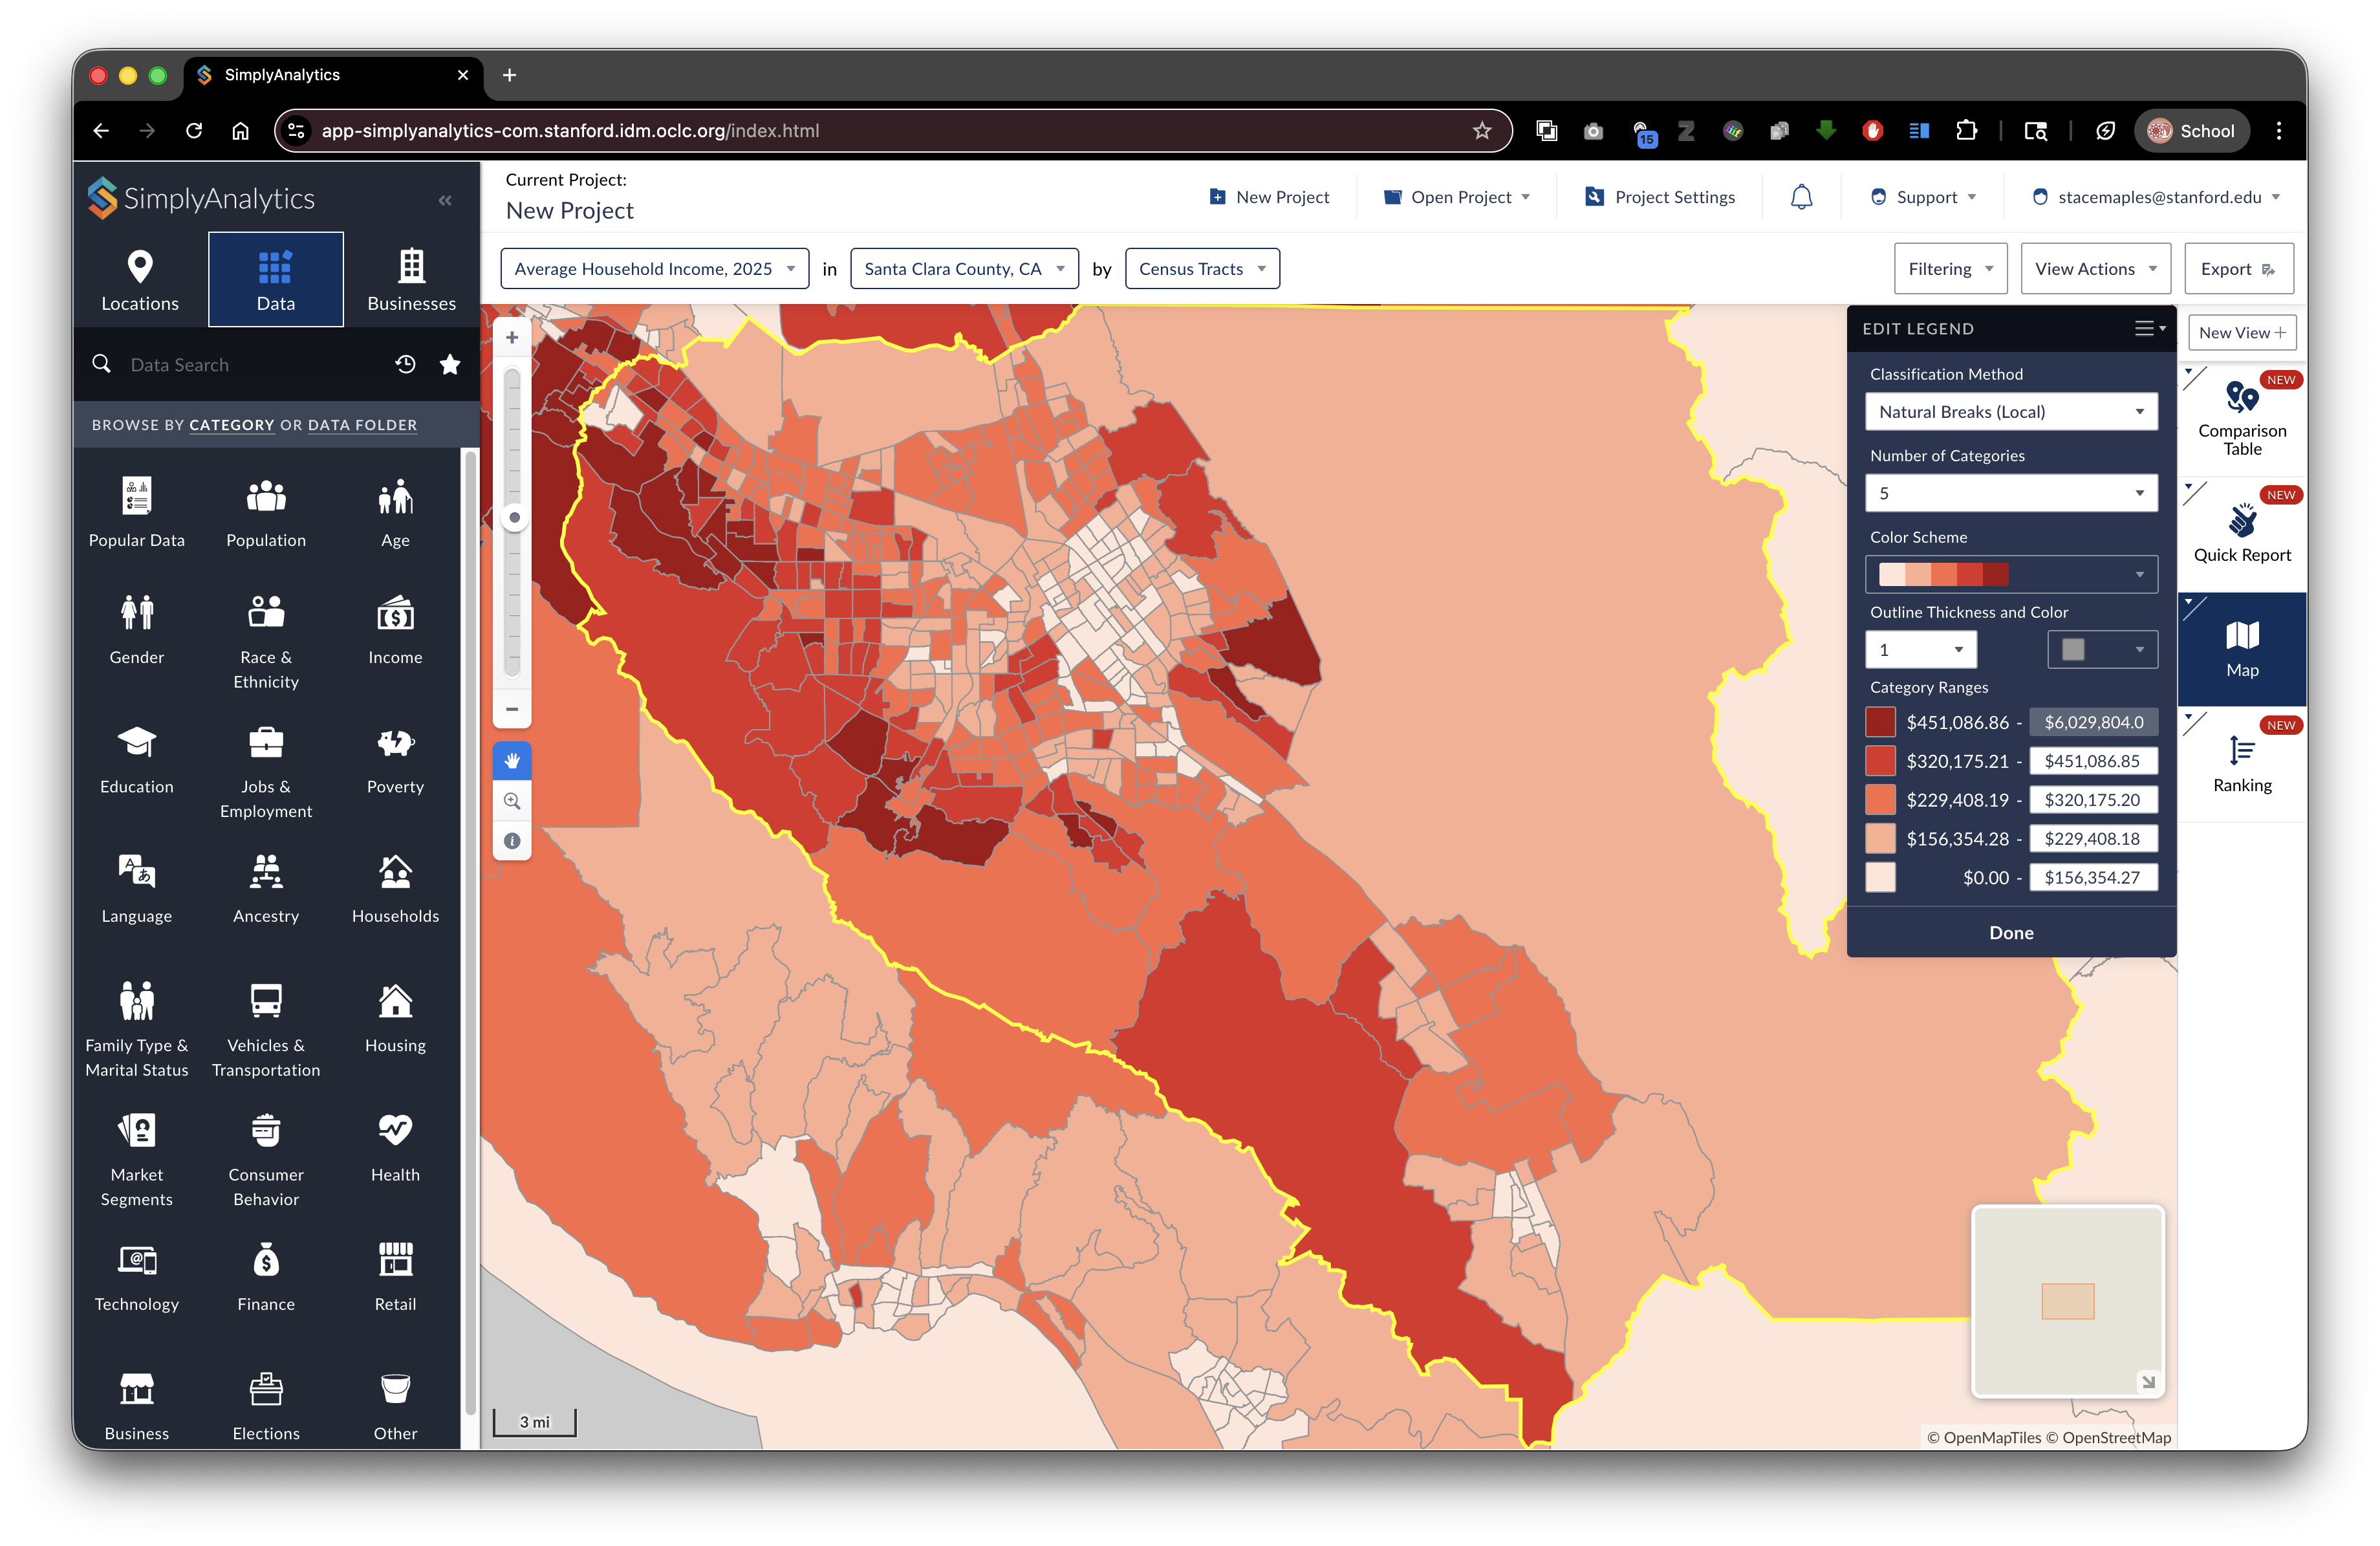2380x1546 pixels.
Task: Open the Ranking view
Action: pyautogui.click(x=2242, y=765)
